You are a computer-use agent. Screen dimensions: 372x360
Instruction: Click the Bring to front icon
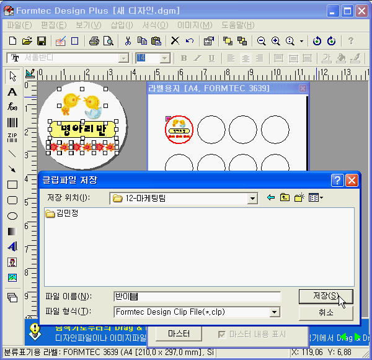tap(228, 41)
